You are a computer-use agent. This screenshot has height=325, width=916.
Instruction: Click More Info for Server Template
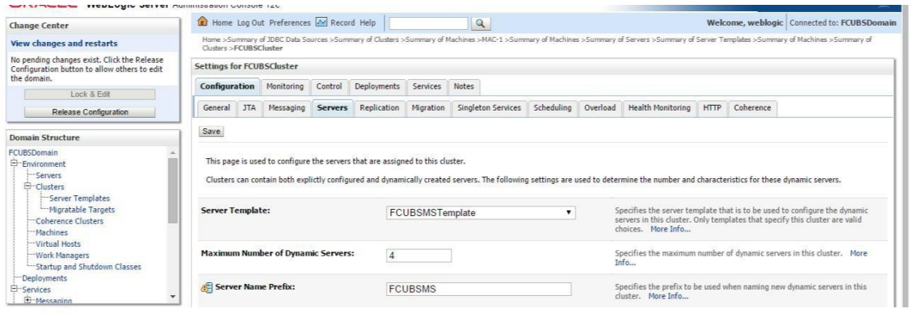pyautogui.click(x=670, y=229)
